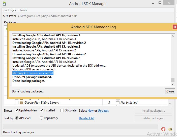Click the Deselect All link

point(86,118)
